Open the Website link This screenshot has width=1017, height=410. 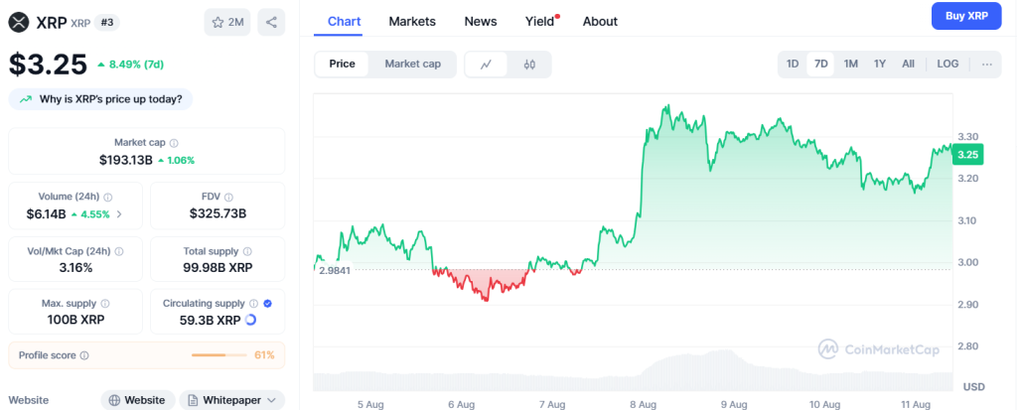137,400
